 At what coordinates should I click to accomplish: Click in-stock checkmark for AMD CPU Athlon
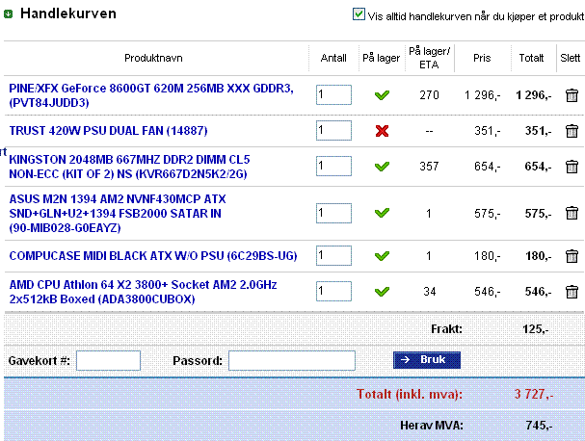382,292
